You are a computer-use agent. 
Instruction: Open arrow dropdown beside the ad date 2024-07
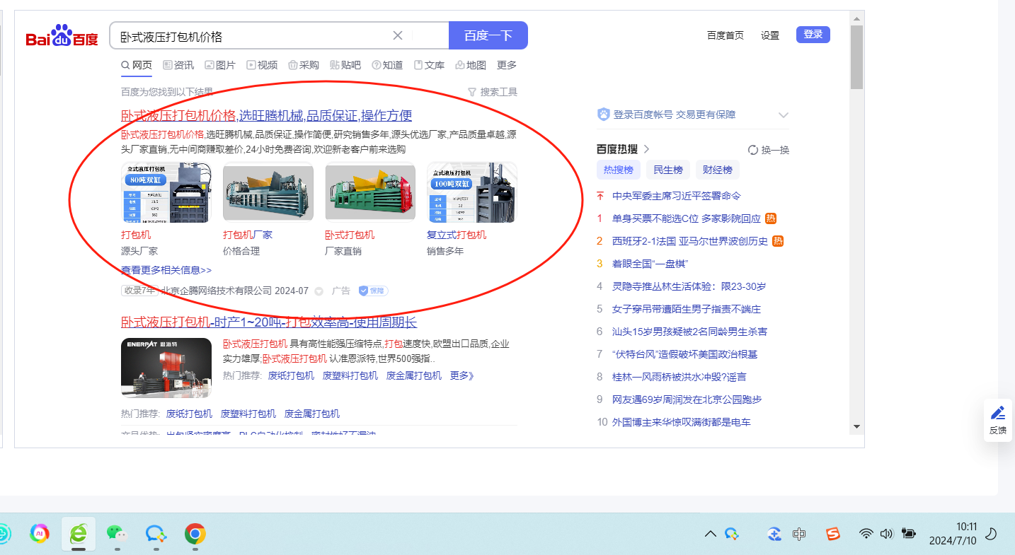point(319,291)
